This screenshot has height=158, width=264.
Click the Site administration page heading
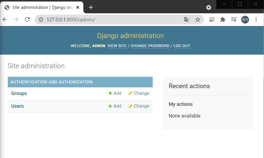coord(36,66)
